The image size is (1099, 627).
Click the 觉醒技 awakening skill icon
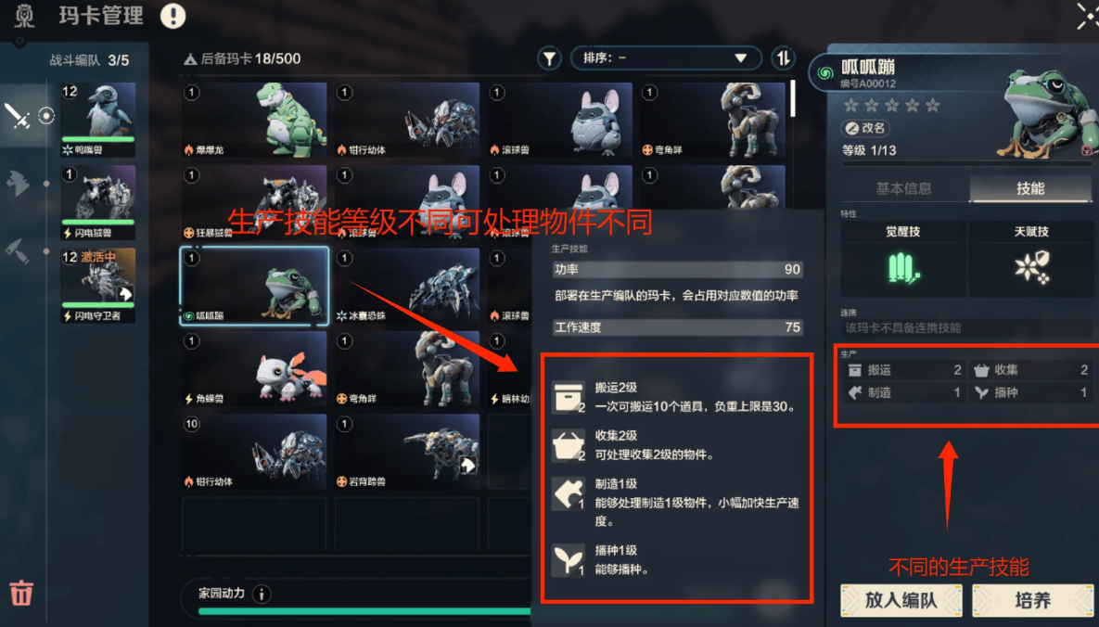[902, 268]
